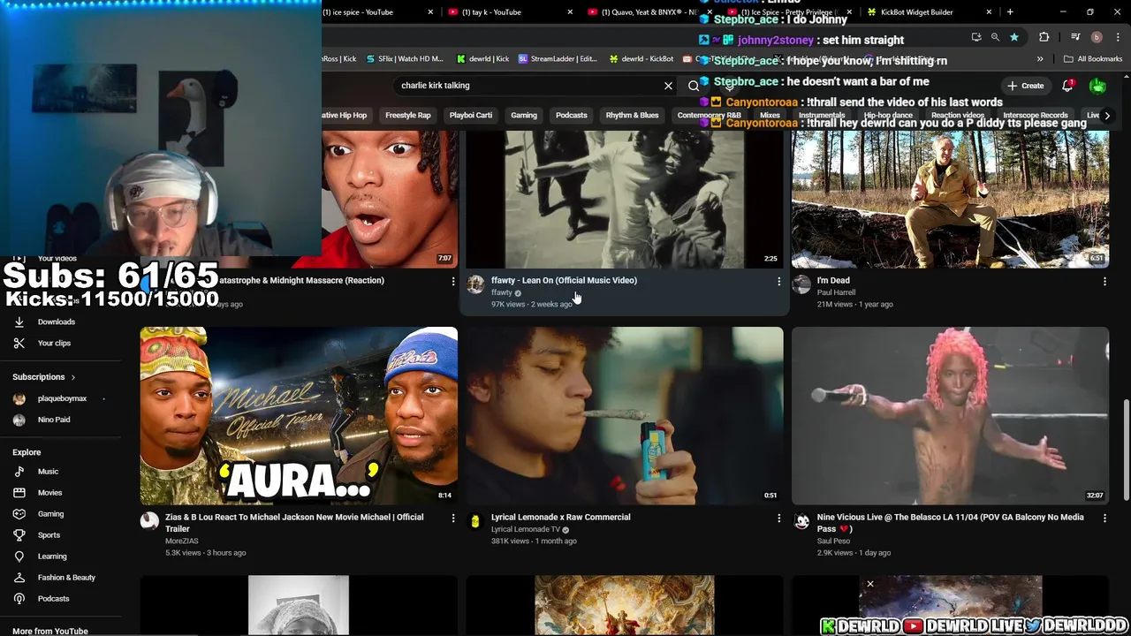Select the Playboi Carti filter chip
This screenshot has height=636, width=1131.
471,116
